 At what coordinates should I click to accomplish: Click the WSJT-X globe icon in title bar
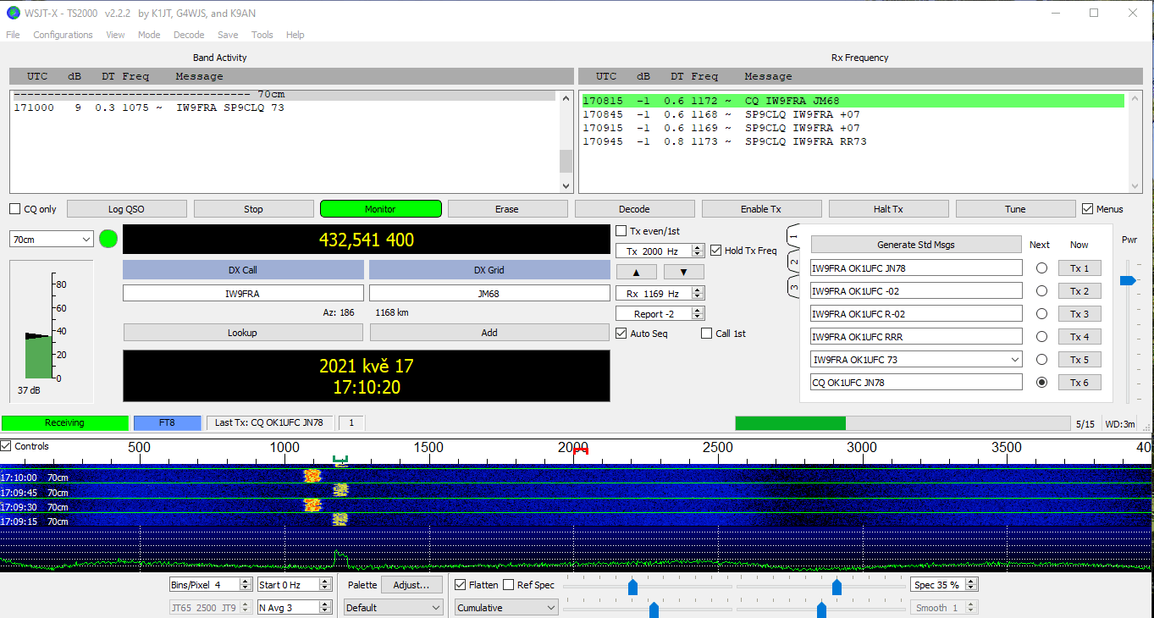[x=13, y=13]
